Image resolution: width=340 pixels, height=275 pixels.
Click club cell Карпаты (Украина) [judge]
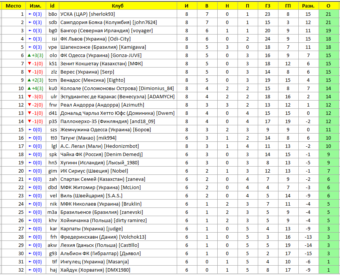coord(118,228)
